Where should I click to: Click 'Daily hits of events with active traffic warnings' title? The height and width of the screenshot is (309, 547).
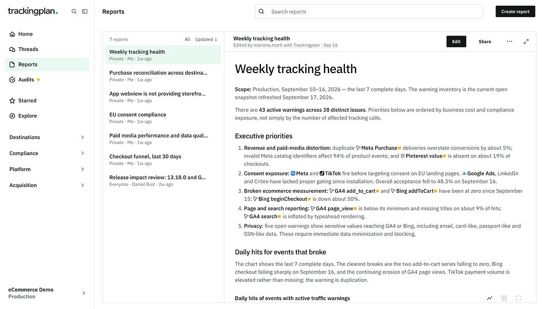(292, 298)
